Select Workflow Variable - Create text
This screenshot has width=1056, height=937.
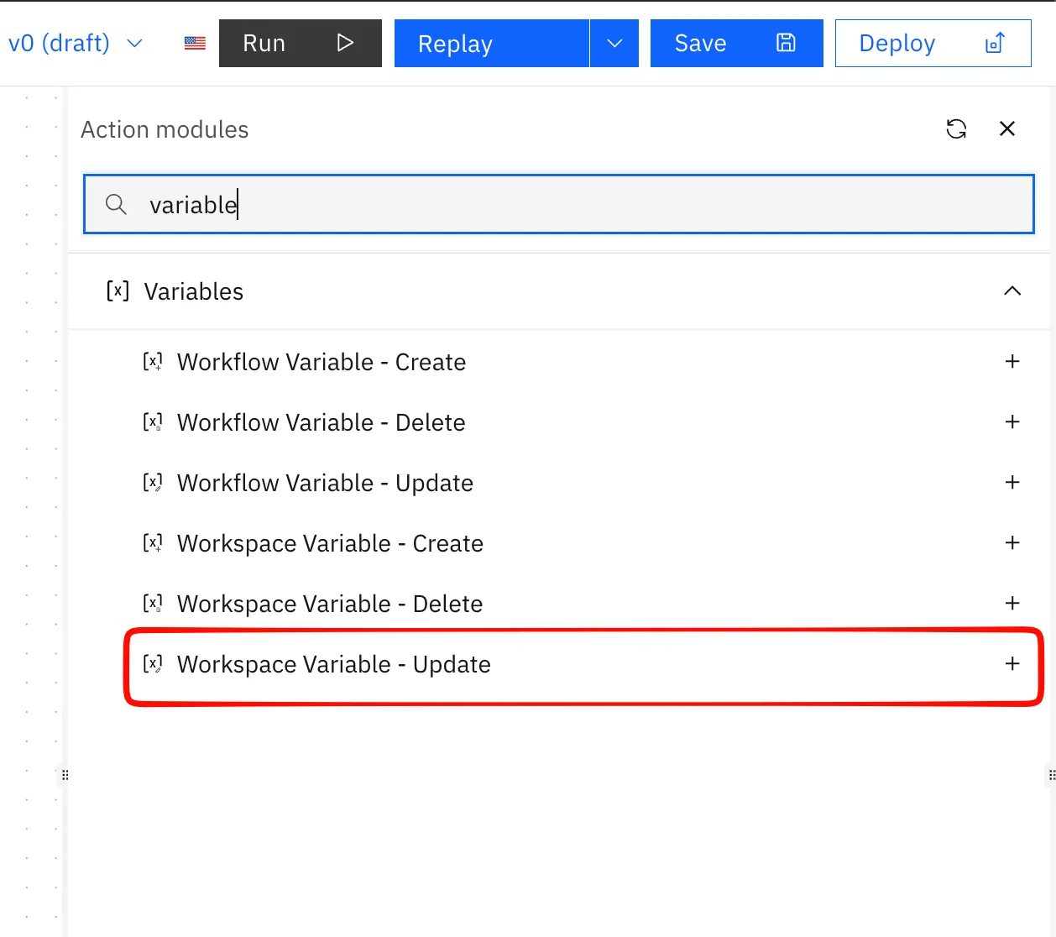tap(322, 362)
